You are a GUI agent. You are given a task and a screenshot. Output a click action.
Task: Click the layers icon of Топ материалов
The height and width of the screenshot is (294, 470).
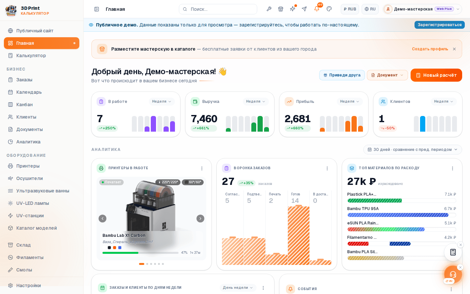point(352,168)
